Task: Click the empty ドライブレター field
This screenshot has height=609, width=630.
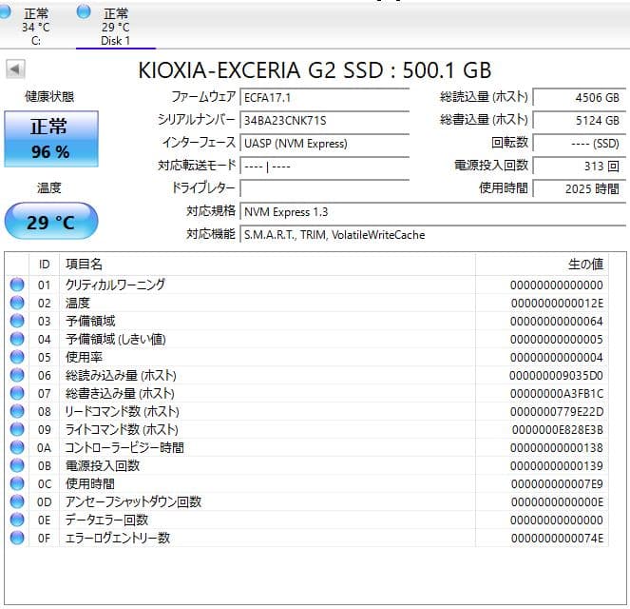Action: pos(325,188)
